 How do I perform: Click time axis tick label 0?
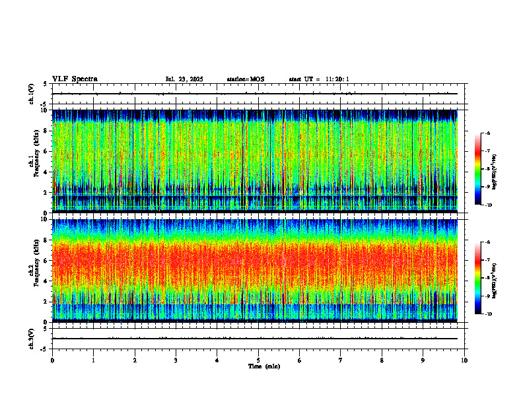pos(52,360)
